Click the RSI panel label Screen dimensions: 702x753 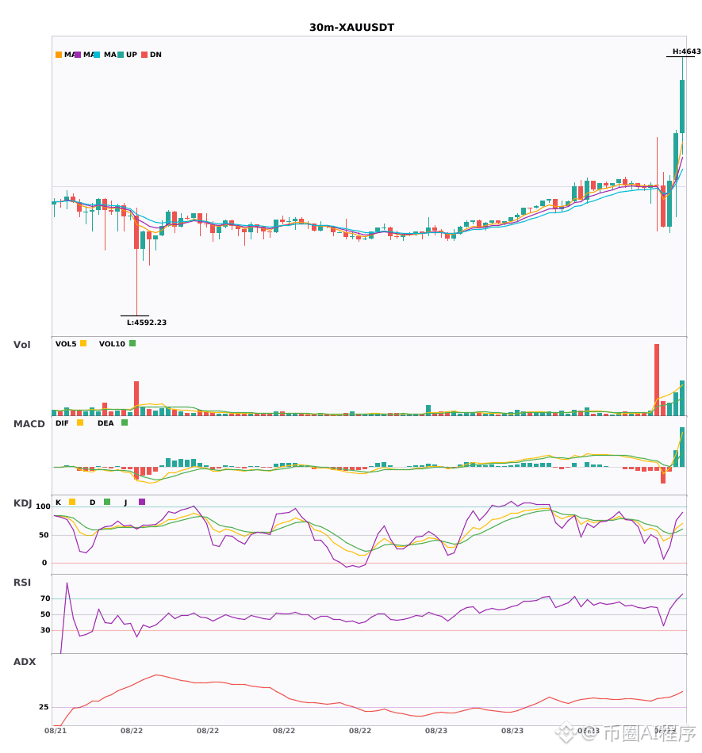(x=22, y=583)
